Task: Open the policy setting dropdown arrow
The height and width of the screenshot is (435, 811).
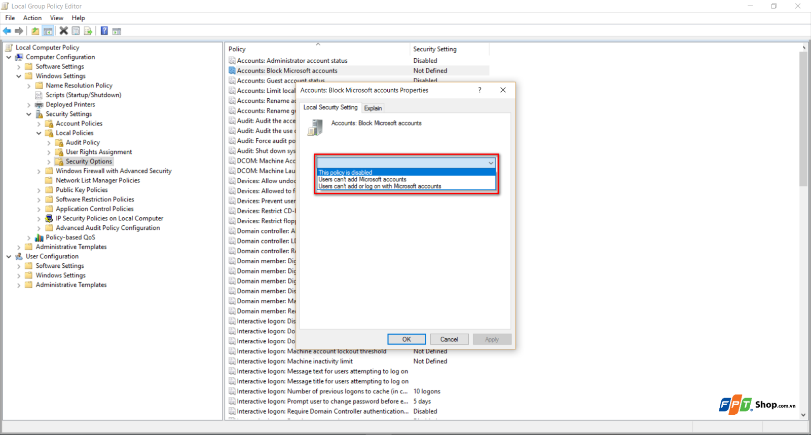Action: 491,163
